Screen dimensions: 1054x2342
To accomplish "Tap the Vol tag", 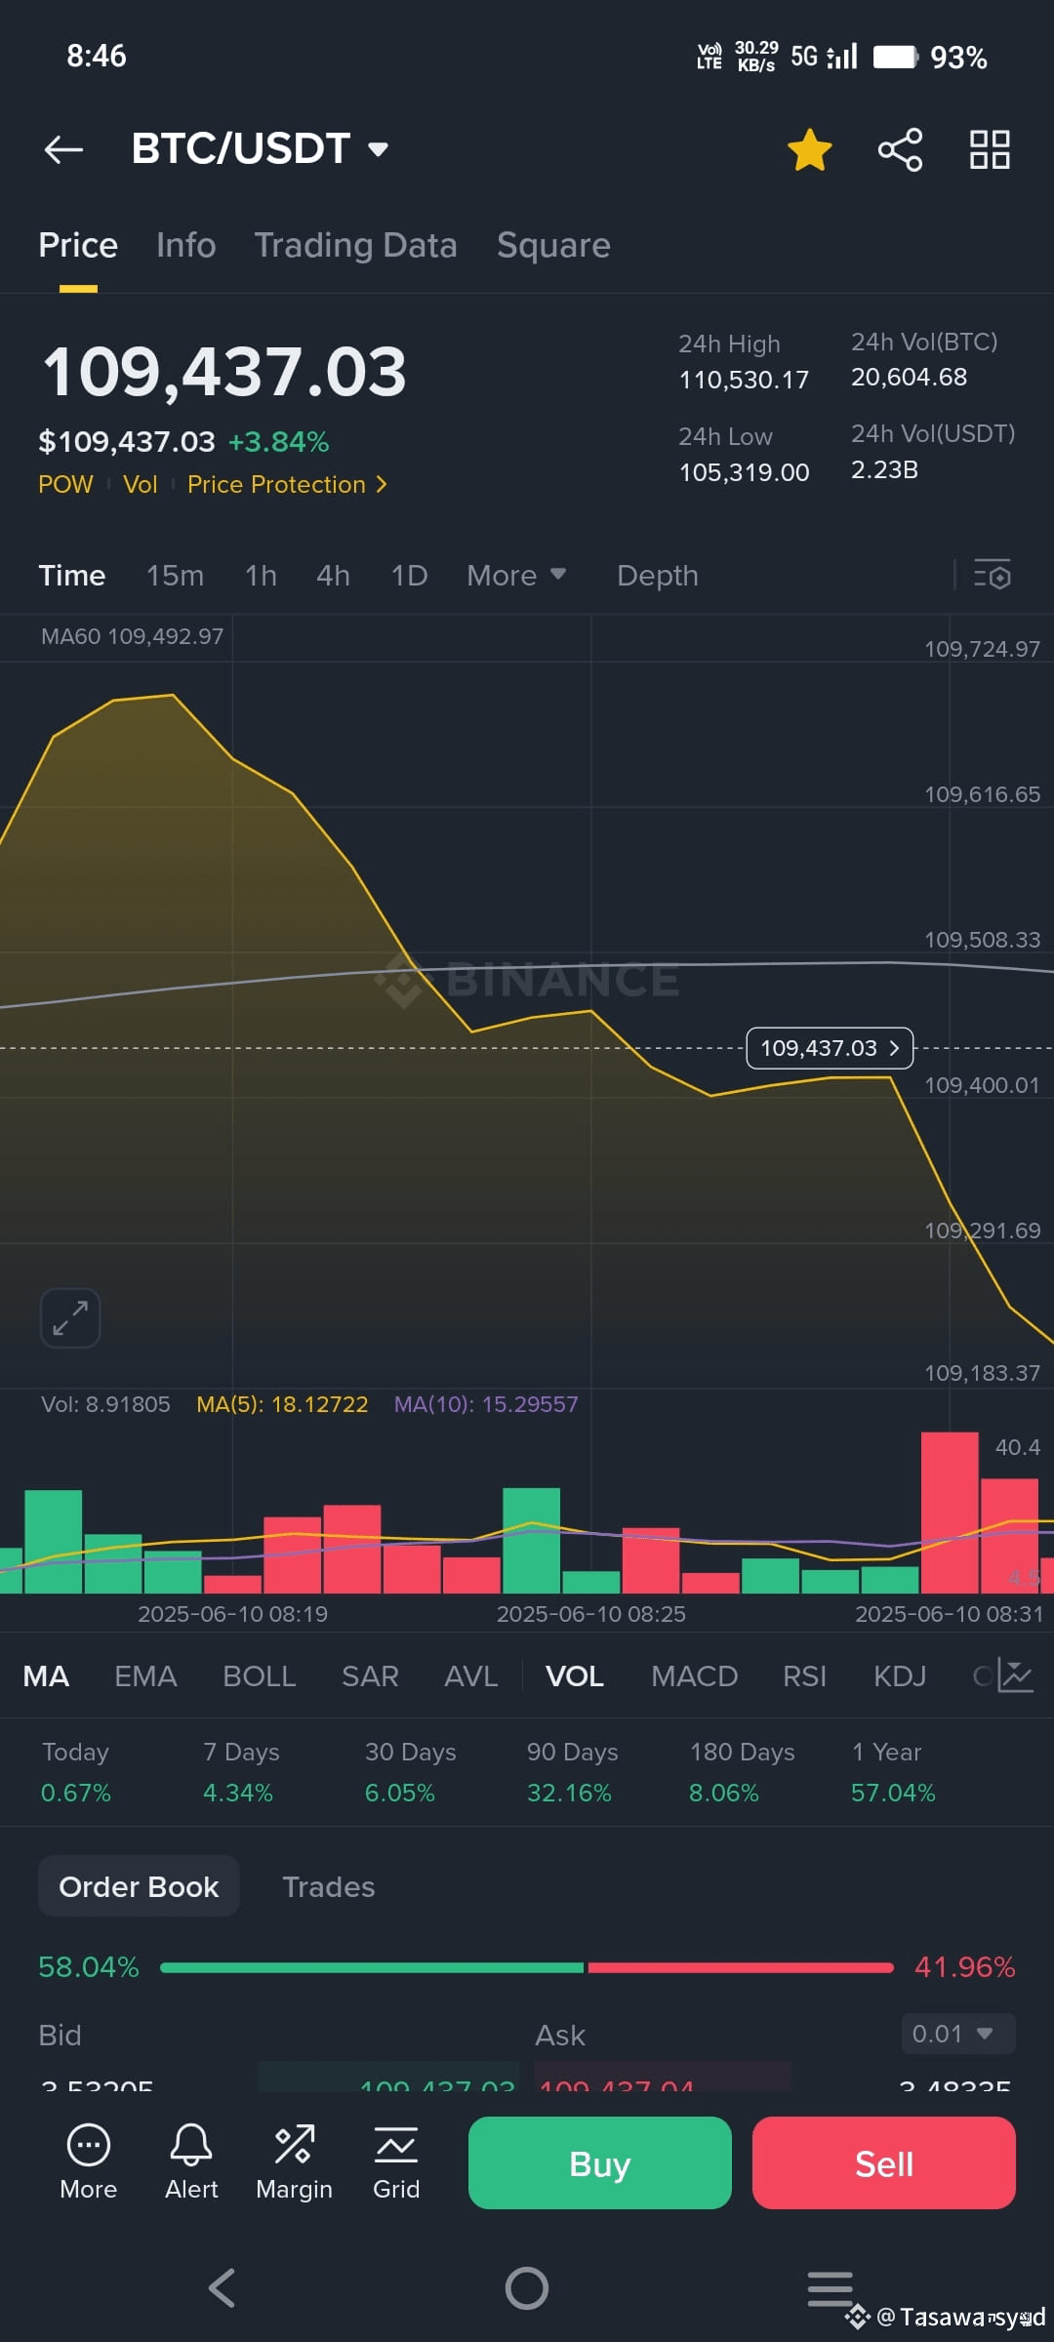I will [140, 485].
